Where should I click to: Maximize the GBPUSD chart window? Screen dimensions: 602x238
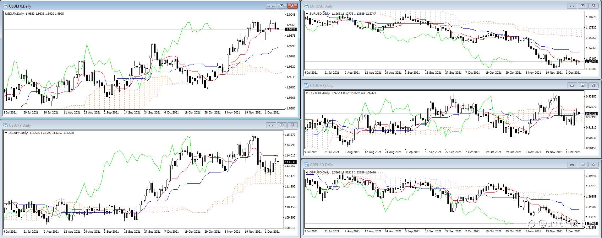(x=583, y=165)
